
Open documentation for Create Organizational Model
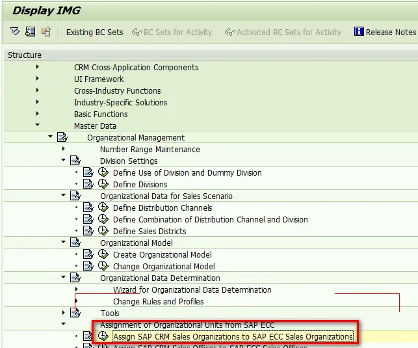coord(88,254)
